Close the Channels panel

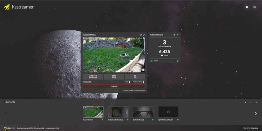256,102
